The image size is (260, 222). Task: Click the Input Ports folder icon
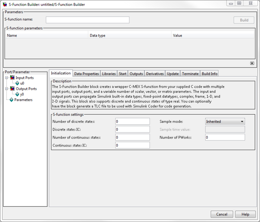click(12, 78)
